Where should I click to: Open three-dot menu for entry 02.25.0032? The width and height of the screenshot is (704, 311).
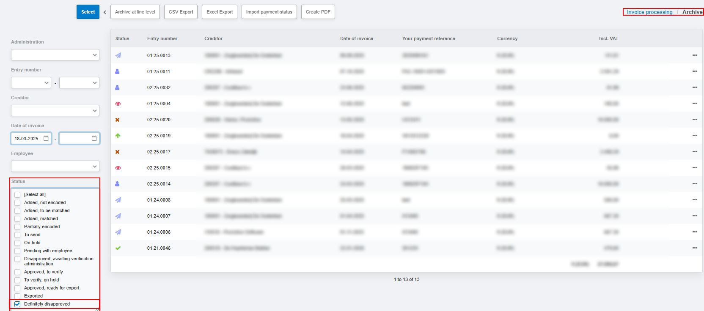(x=694, y=87)
